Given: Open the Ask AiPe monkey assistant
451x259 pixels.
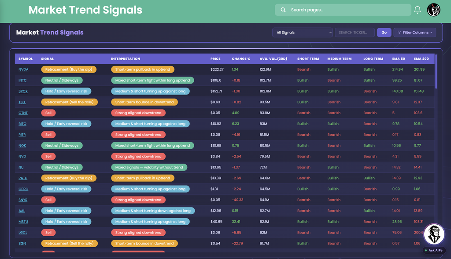Looking at the screenshot, I should pyautogui.click(x=434, y=234).
